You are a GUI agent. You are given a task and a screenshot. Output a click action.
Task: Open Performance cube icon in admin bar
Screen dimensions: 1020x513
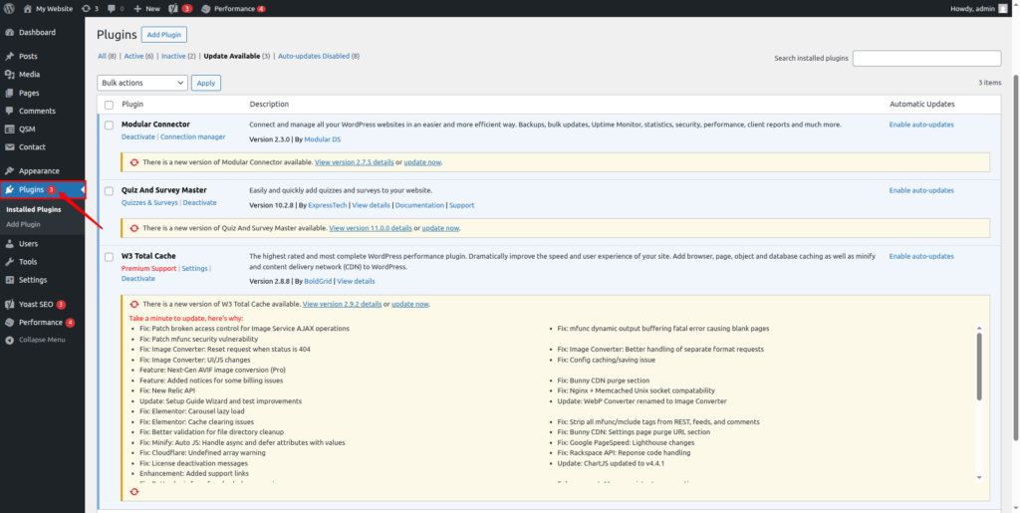[205, 8]
